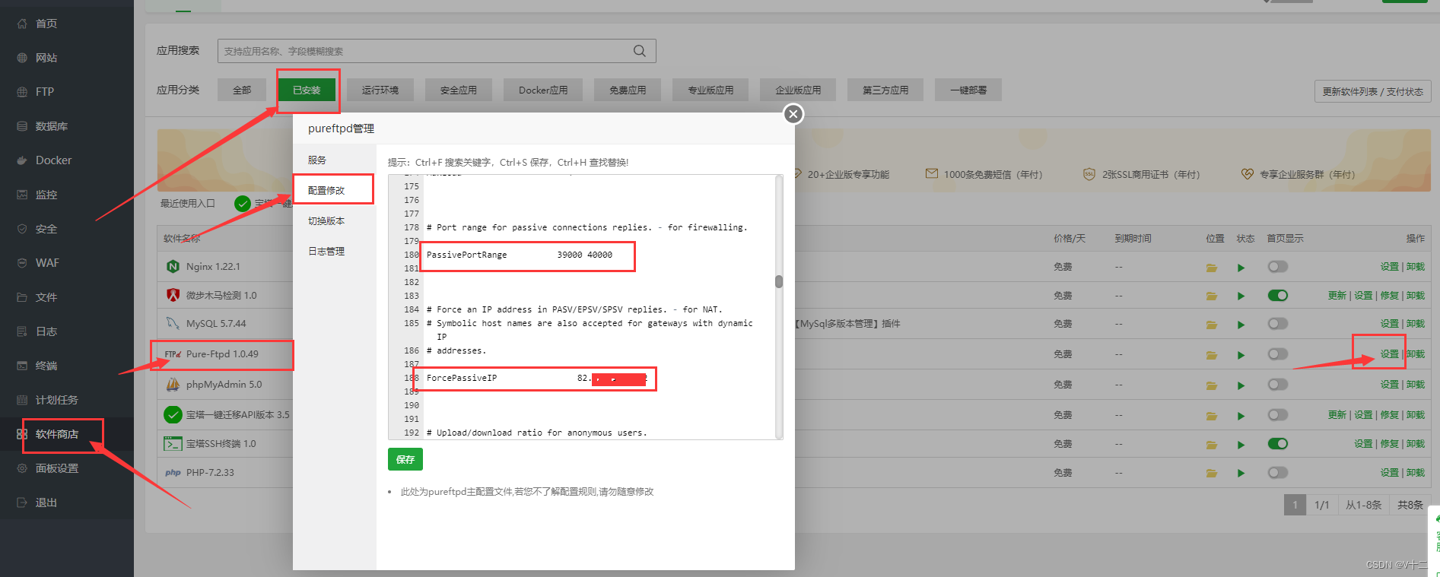Click 修复 link in 宝塔SSH终端 row

(x=1390, y=444)
